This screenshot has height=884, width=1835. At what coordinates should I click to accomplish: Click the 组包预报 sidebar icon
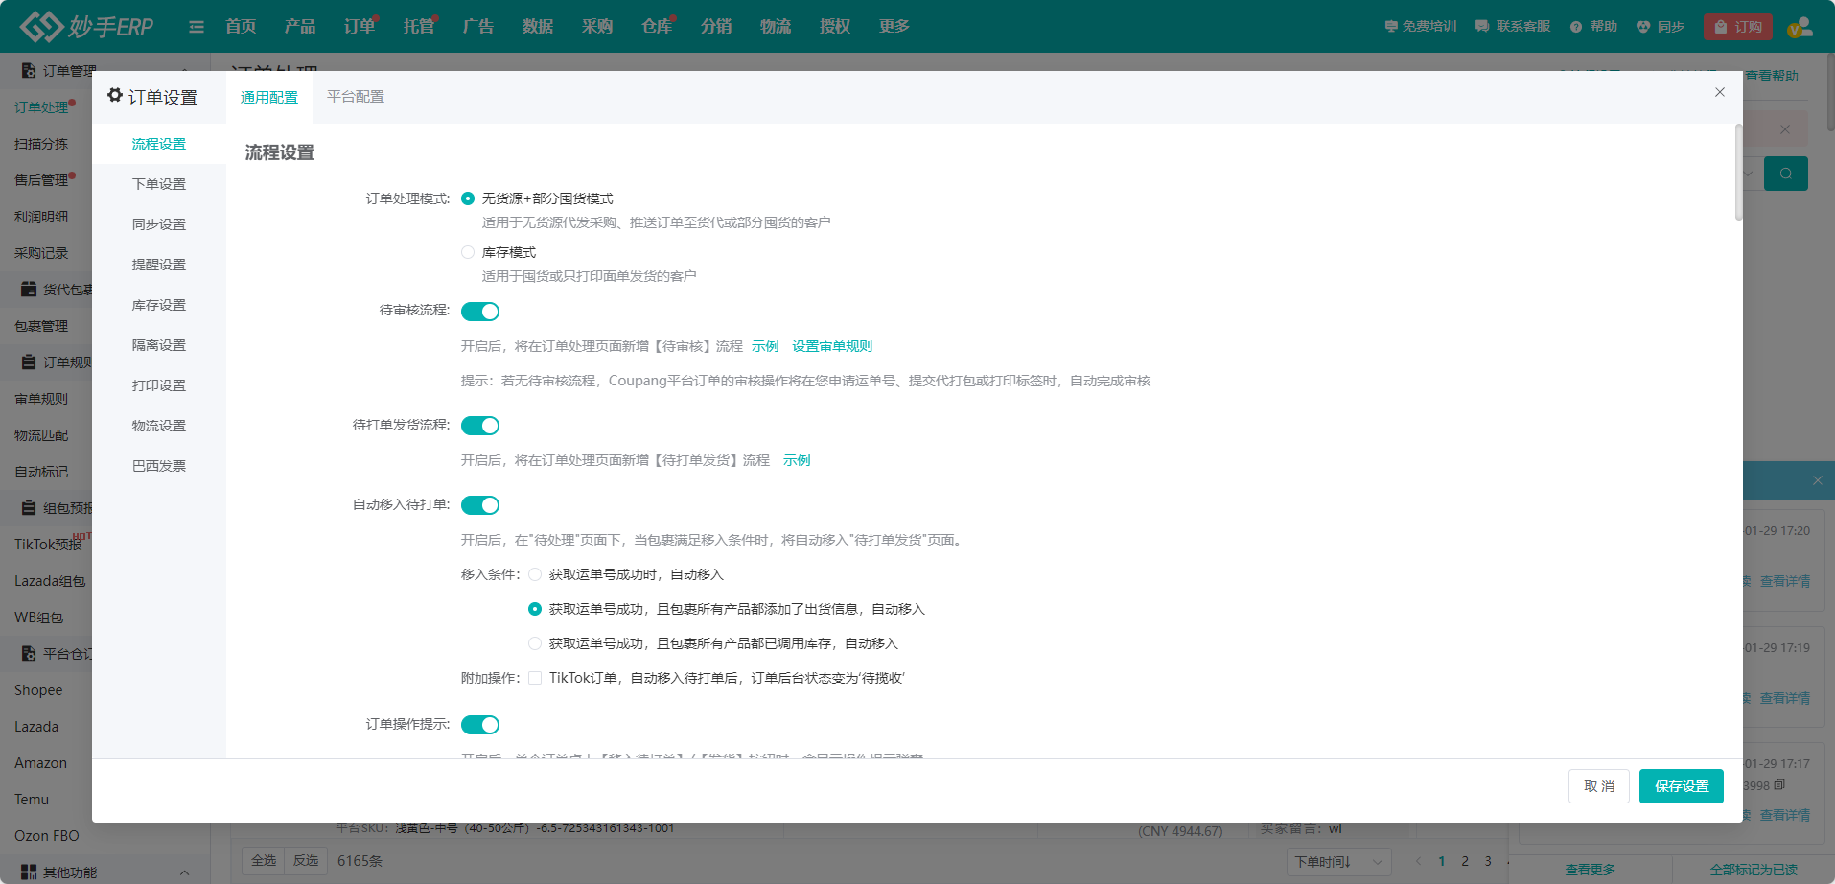[x=29, y=508]
